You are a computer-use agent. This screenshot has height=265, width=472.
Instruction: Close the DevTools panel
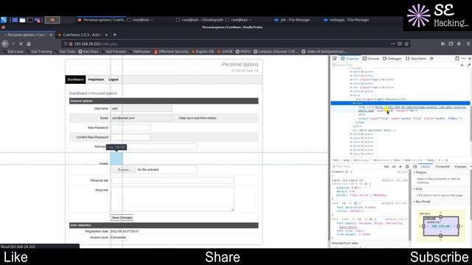tap(469, 58)
